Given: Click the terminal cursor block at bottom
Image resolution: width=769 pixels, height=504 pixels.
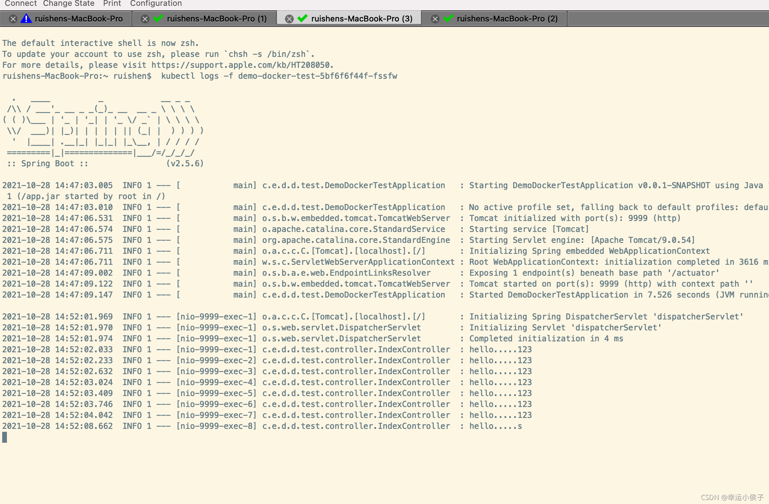Looking at the screenshot, I should [x=5, y=437].
